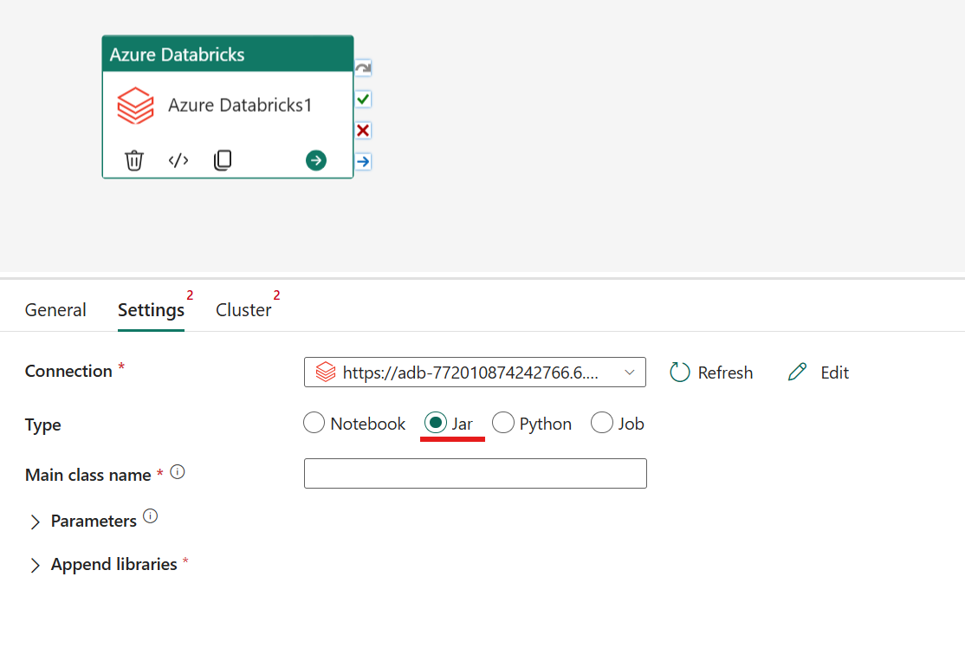Expand the Parameters section
Screen dimensions: 965x661
click(x=35, y=522)
